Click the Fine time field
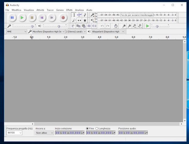This screenshot has width=189, height=144. [x=100, y=133]
